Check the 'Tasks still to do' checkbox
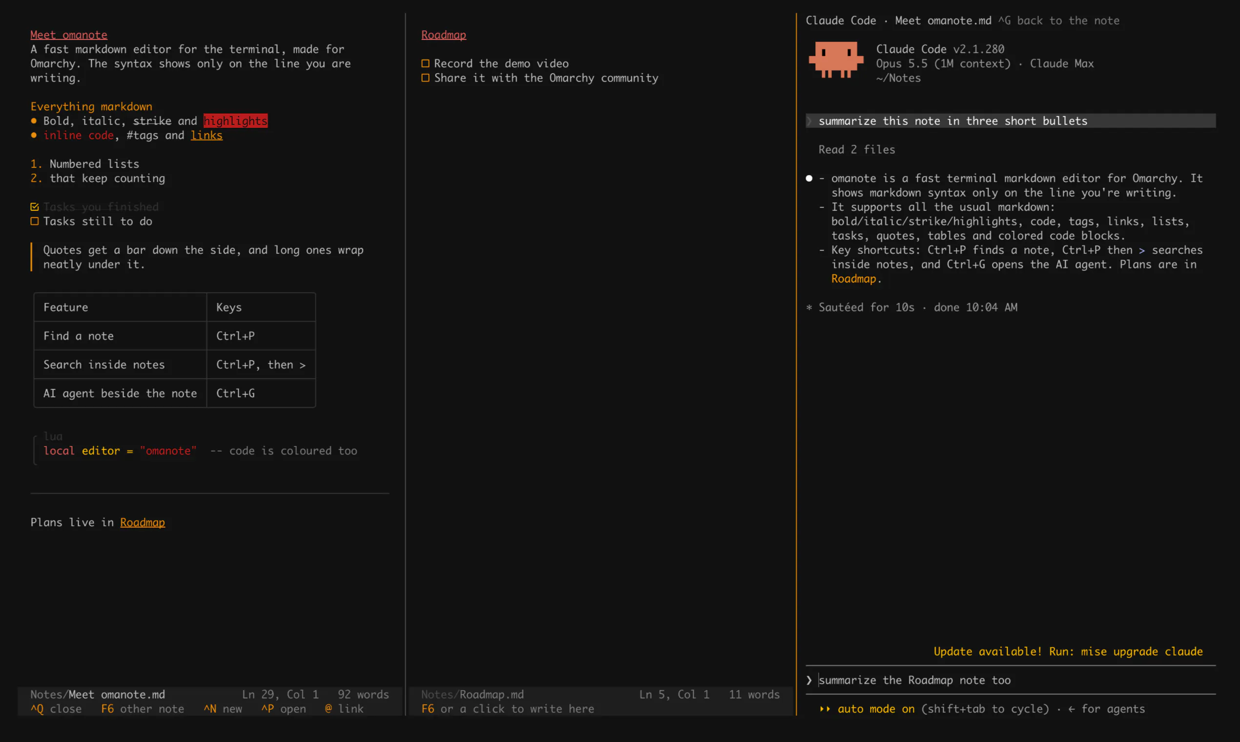Image resolution: width=1240 pixels, height=742 pixels. click(x=35, y=221)
